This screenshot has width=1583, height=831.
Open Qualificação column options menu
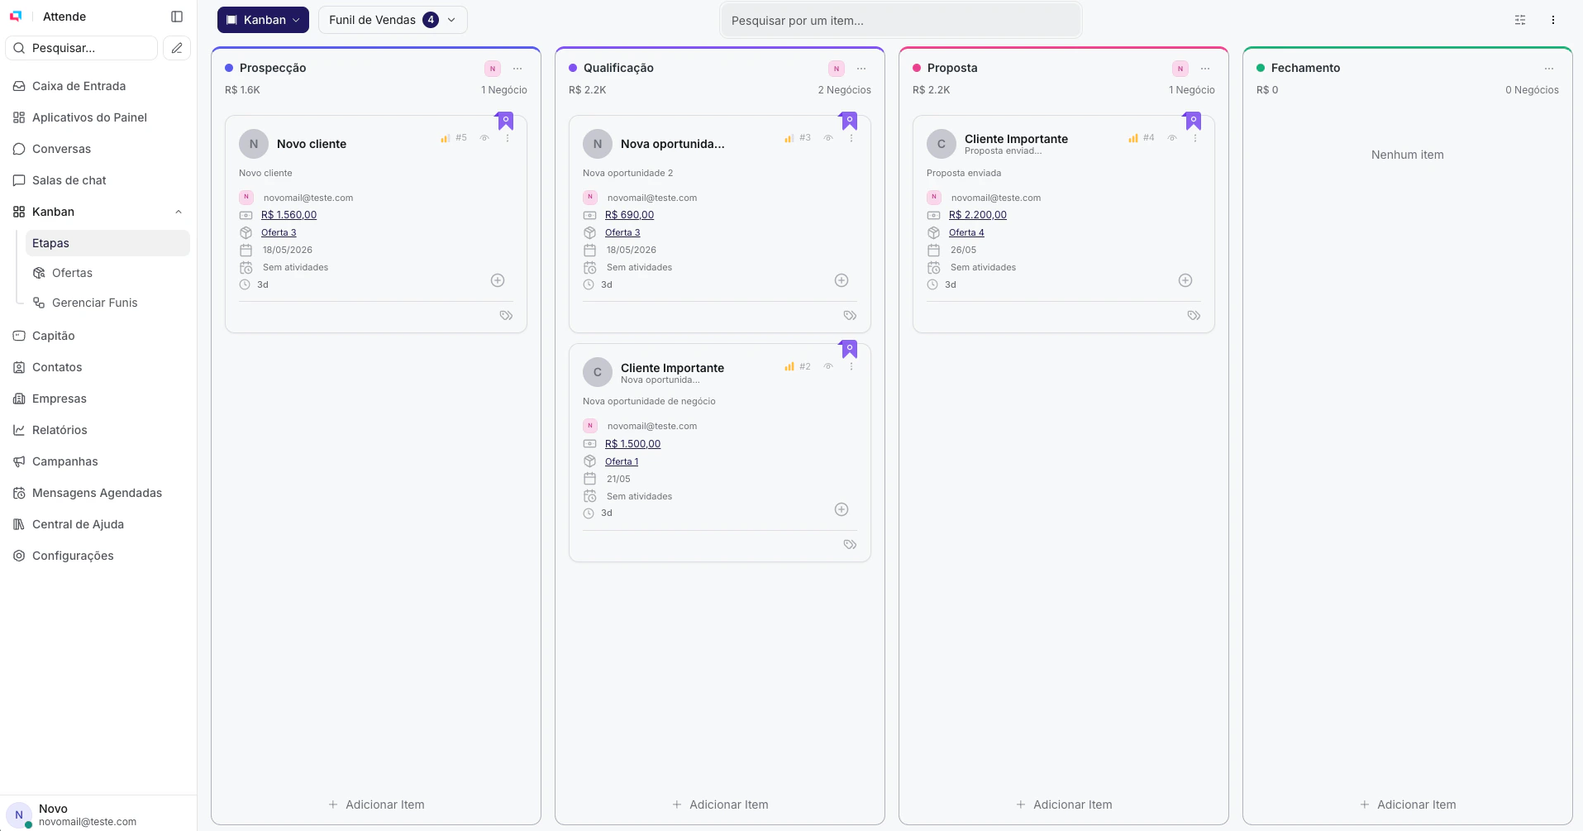(861, 69)
